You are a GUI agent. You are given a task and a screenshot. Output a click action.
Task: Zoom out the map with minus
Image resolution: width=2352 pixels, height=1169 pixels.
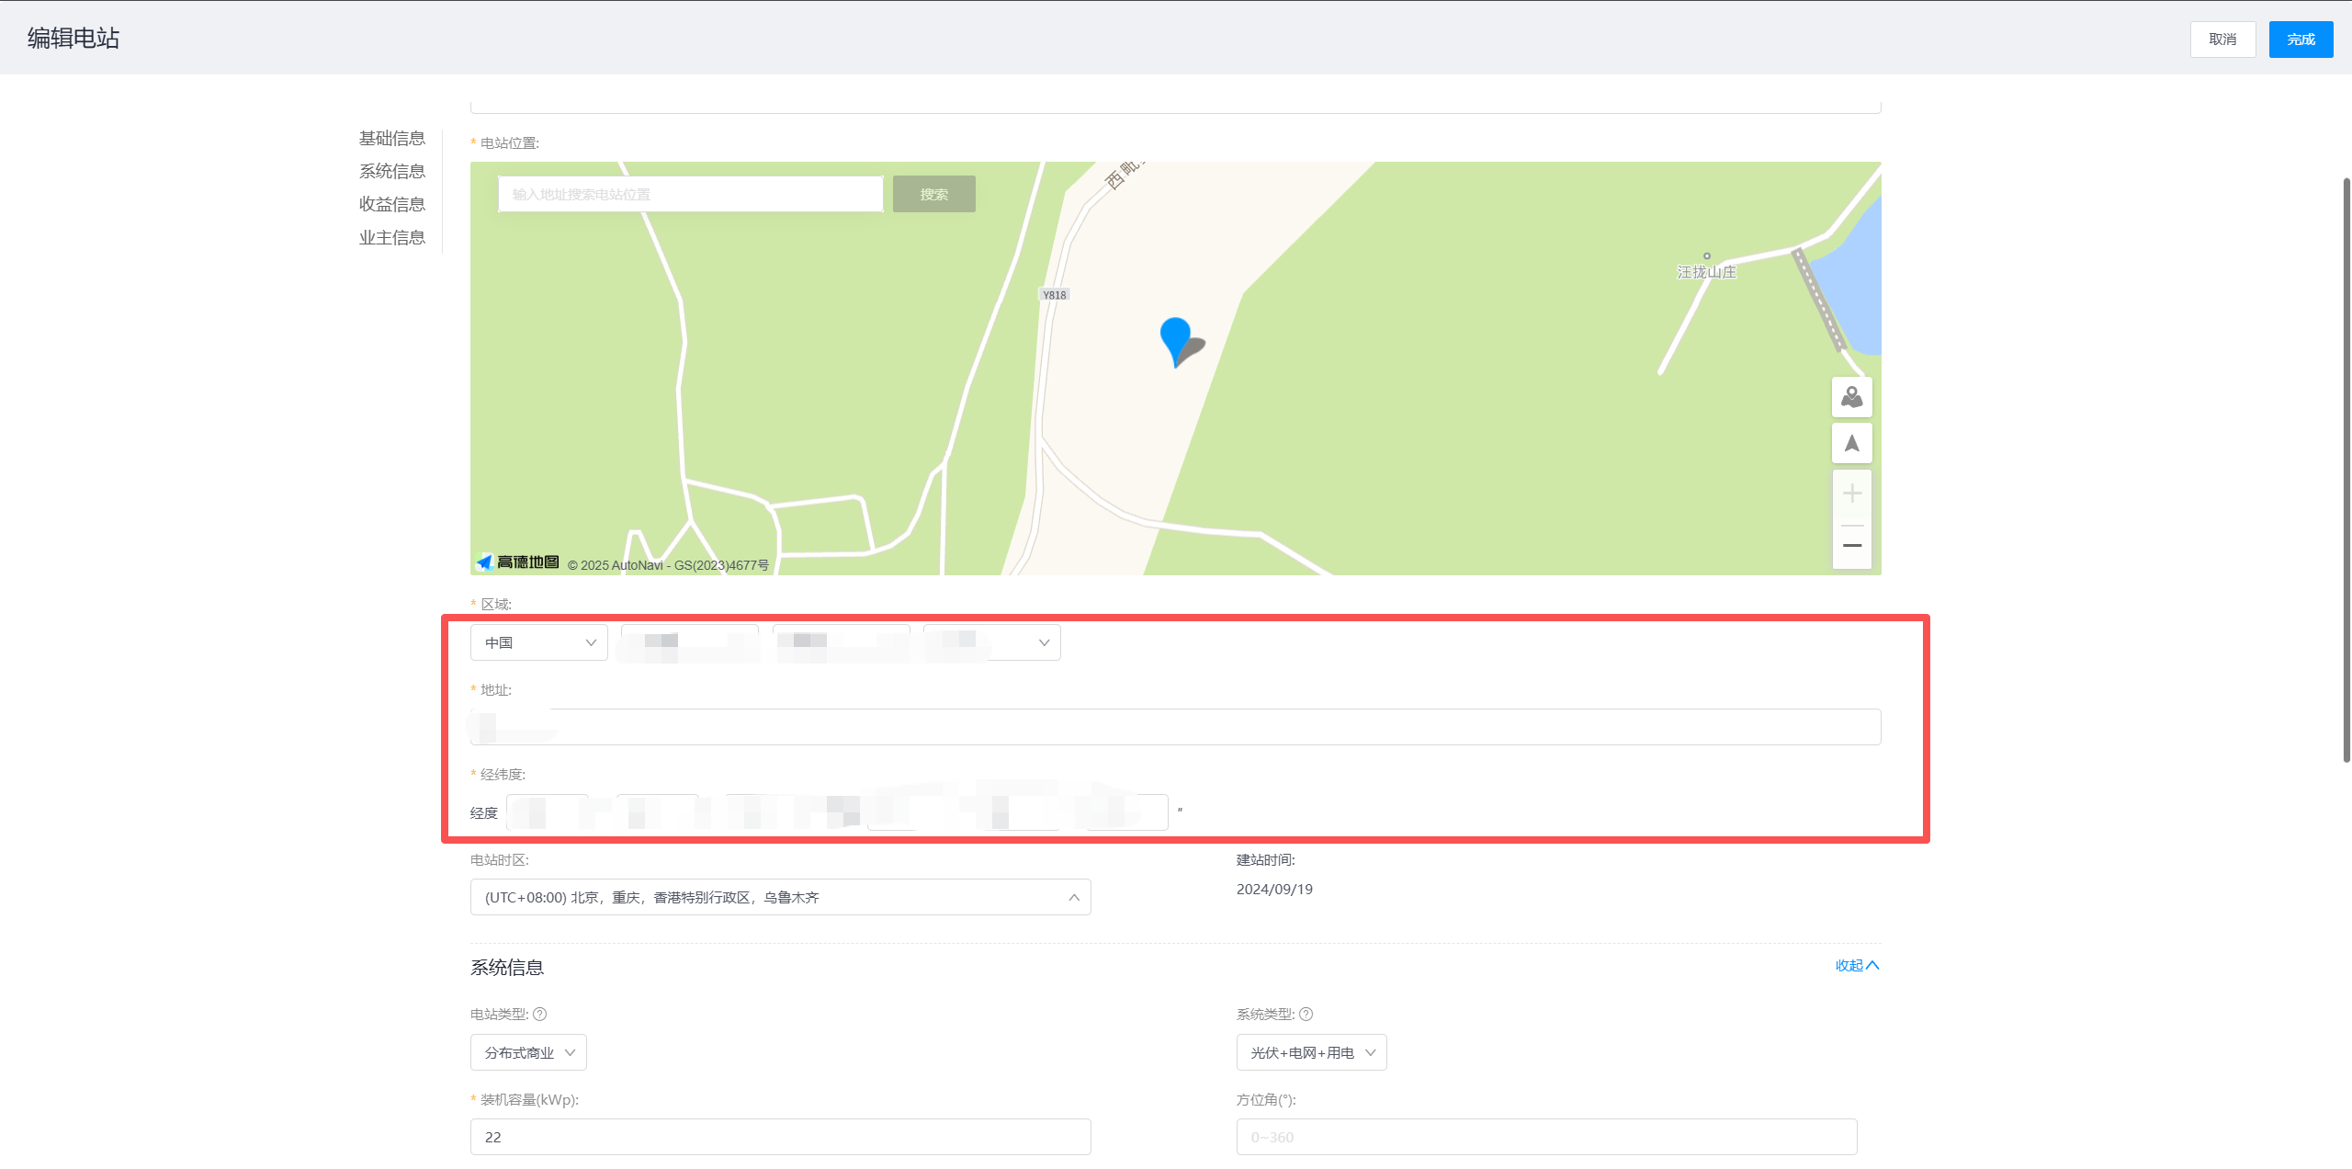[1851, 546]
